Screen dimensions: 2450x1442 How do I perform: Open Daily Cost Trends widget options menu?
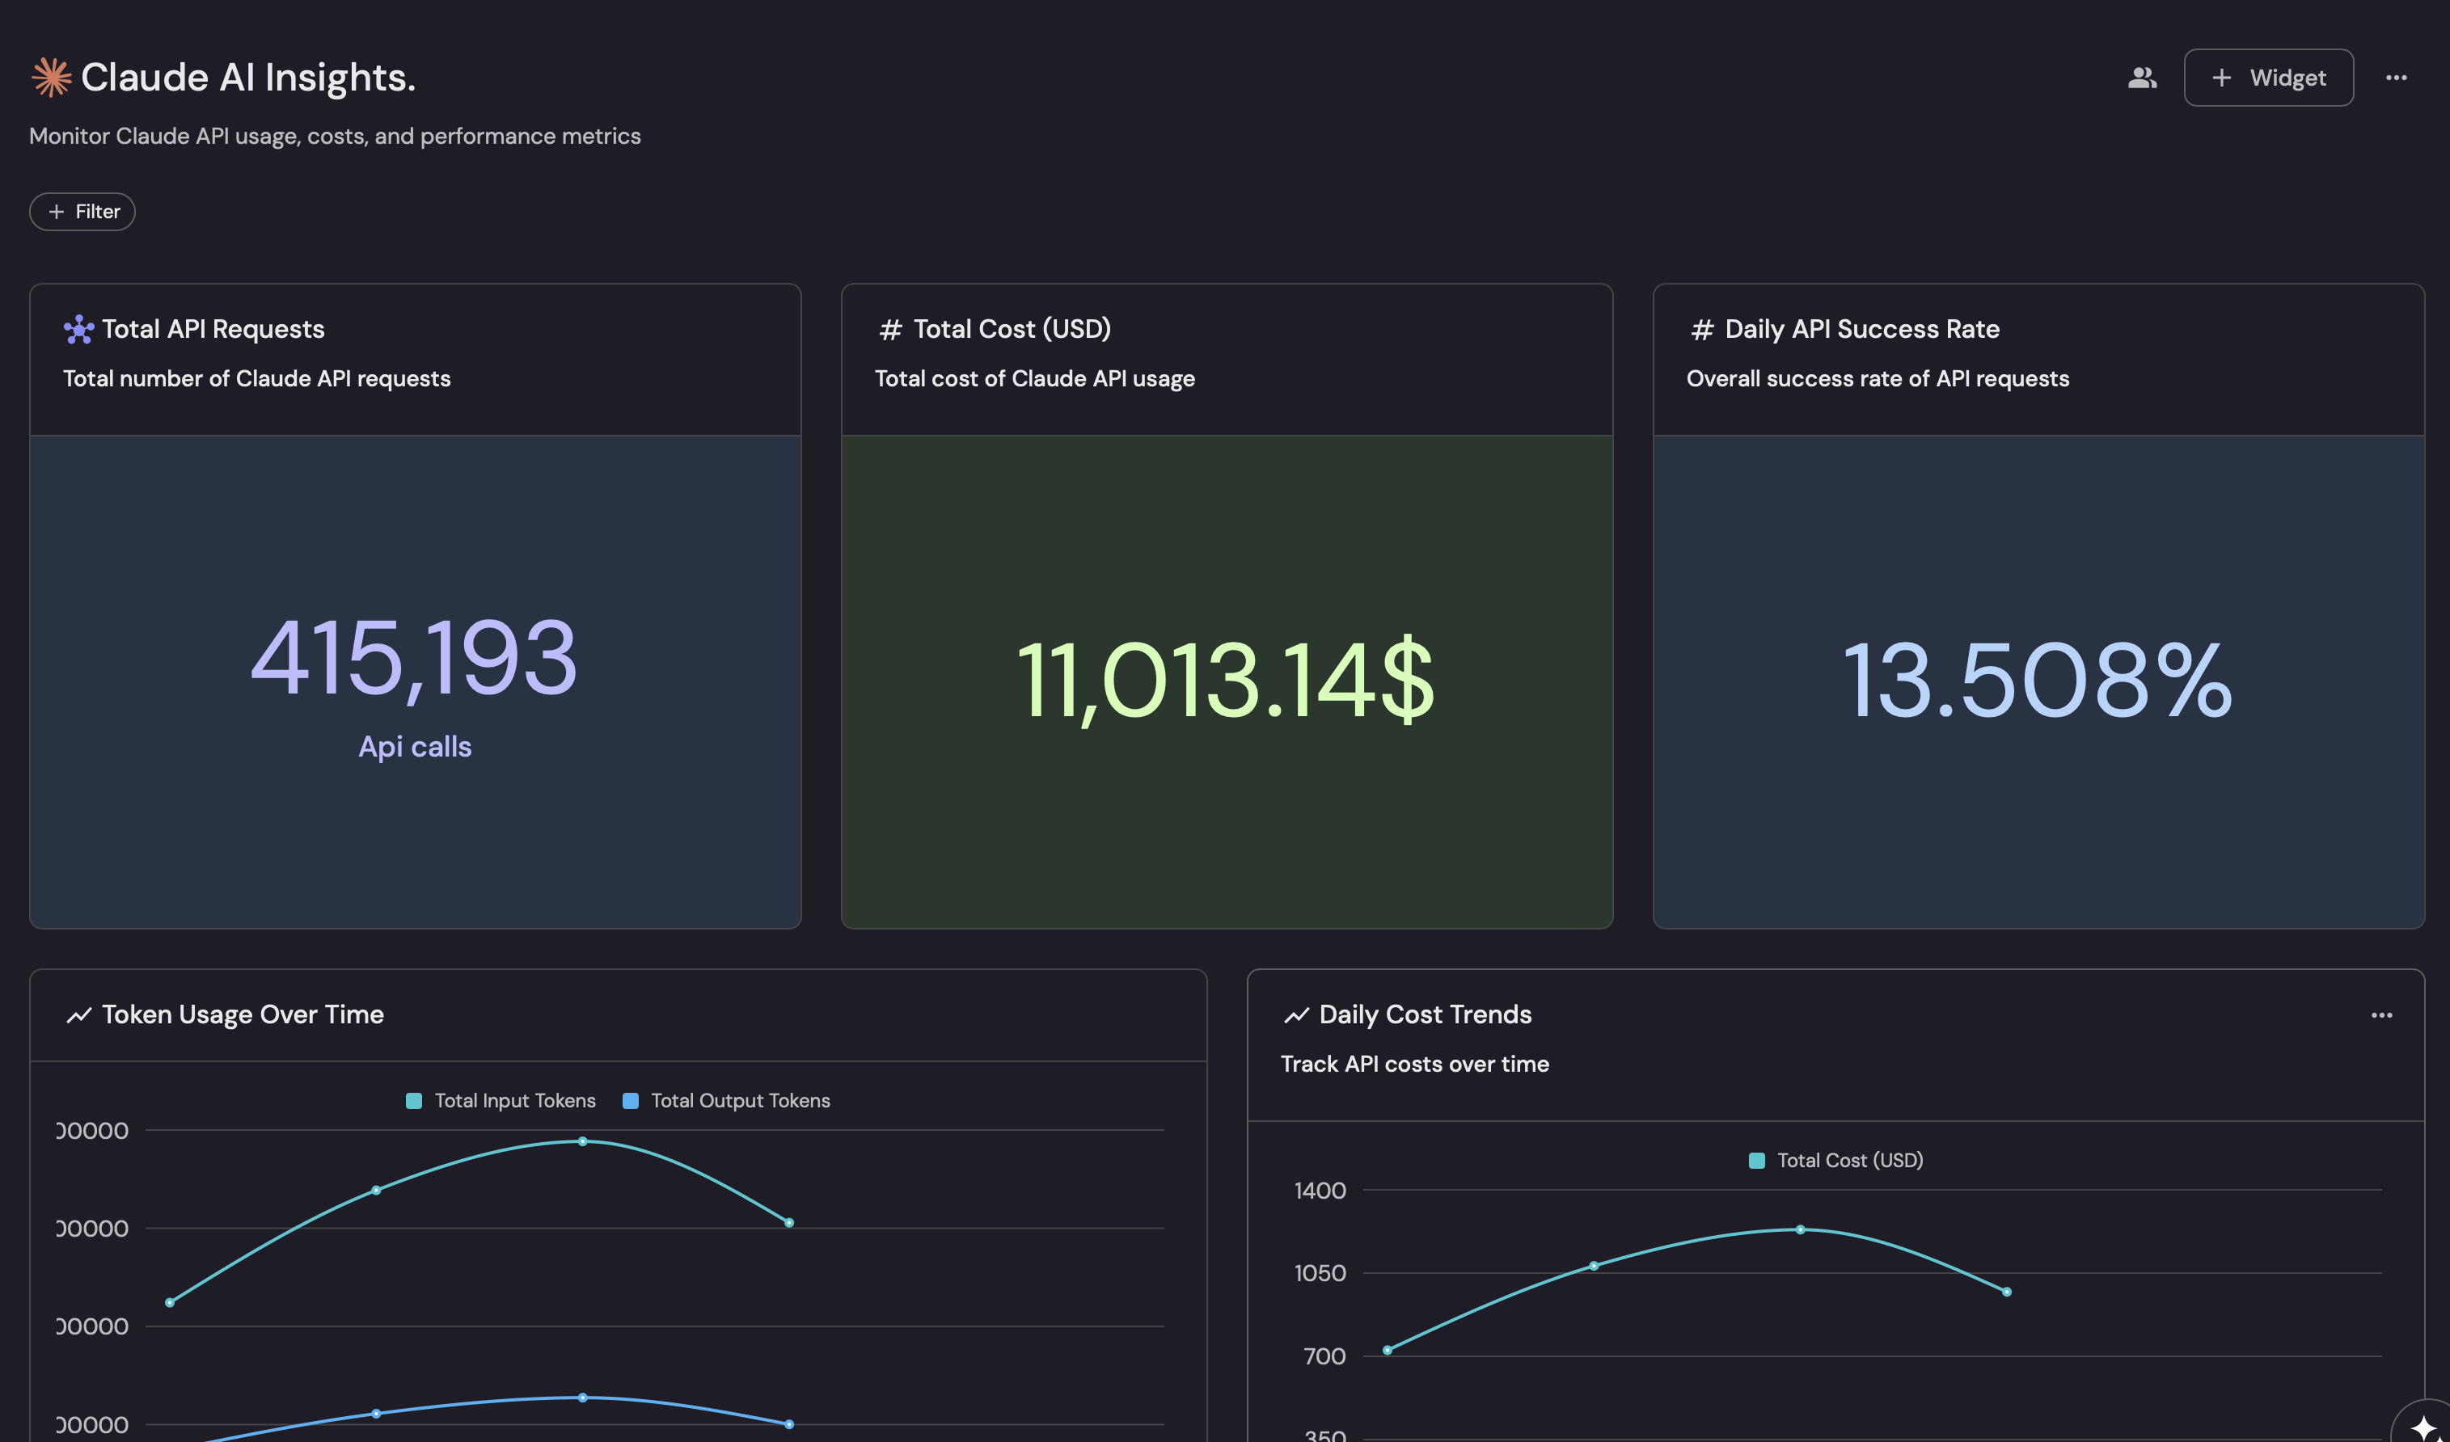coord(2381,1015)
